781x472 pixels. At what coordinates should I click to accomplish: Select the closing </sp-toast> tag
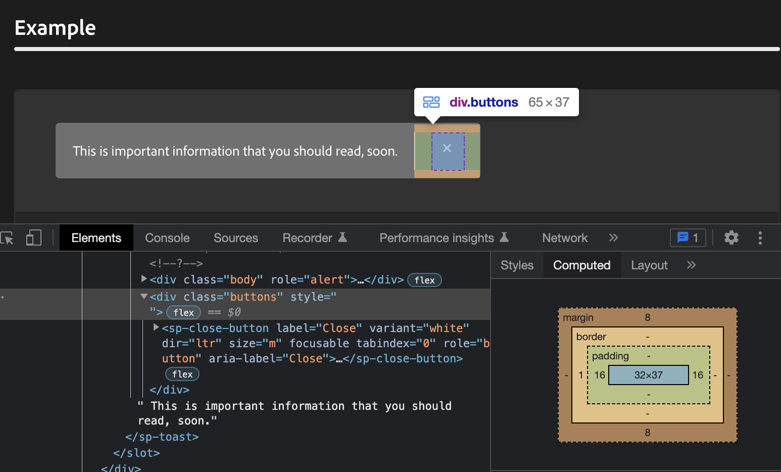click(162, 437)
